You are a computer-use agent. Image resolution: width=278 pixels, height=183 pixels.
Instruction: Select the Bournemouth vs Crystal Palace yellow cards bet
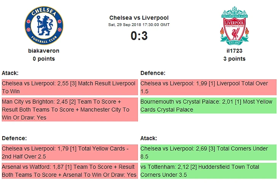[x=208, y=106]
